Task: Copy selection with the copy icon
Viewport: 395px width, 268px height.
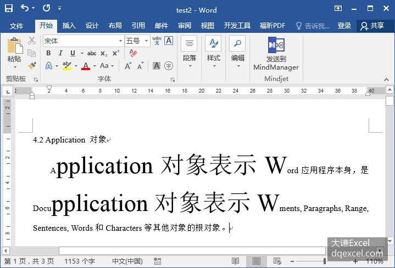Action: pos(32,53)
